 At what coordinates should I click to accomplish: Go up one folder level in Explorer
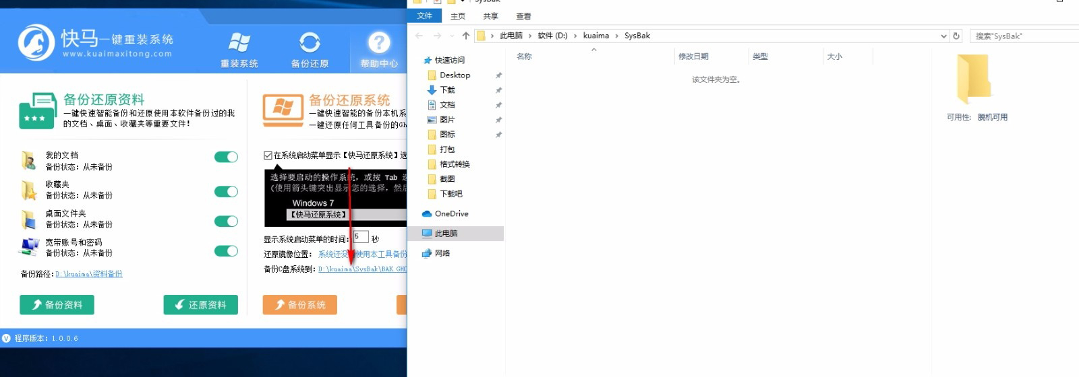(x=466, y=36)
